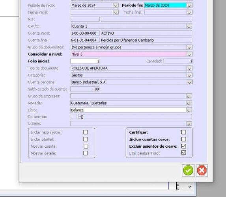
Task: Click the Folio inicial input field
Action: [x=85, y=61]
